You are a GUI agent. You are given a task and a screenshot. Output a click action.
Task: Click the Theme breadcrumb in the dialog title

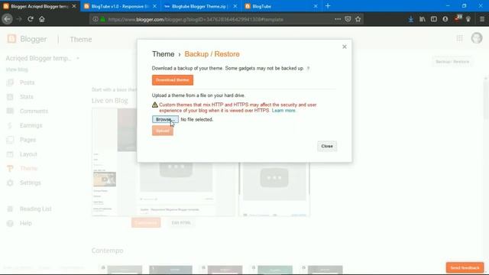coord(163,54)
